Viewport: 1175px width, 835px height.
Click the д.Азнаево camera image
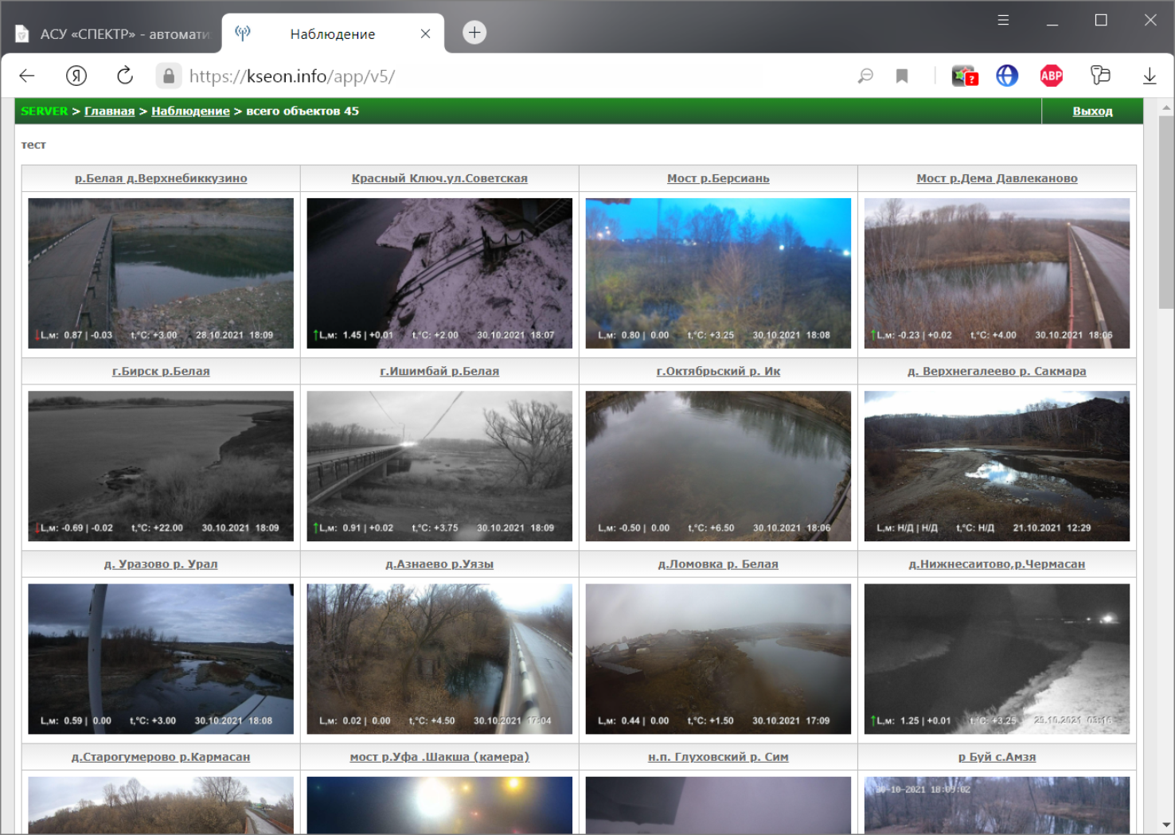click(x=439, y=658)
